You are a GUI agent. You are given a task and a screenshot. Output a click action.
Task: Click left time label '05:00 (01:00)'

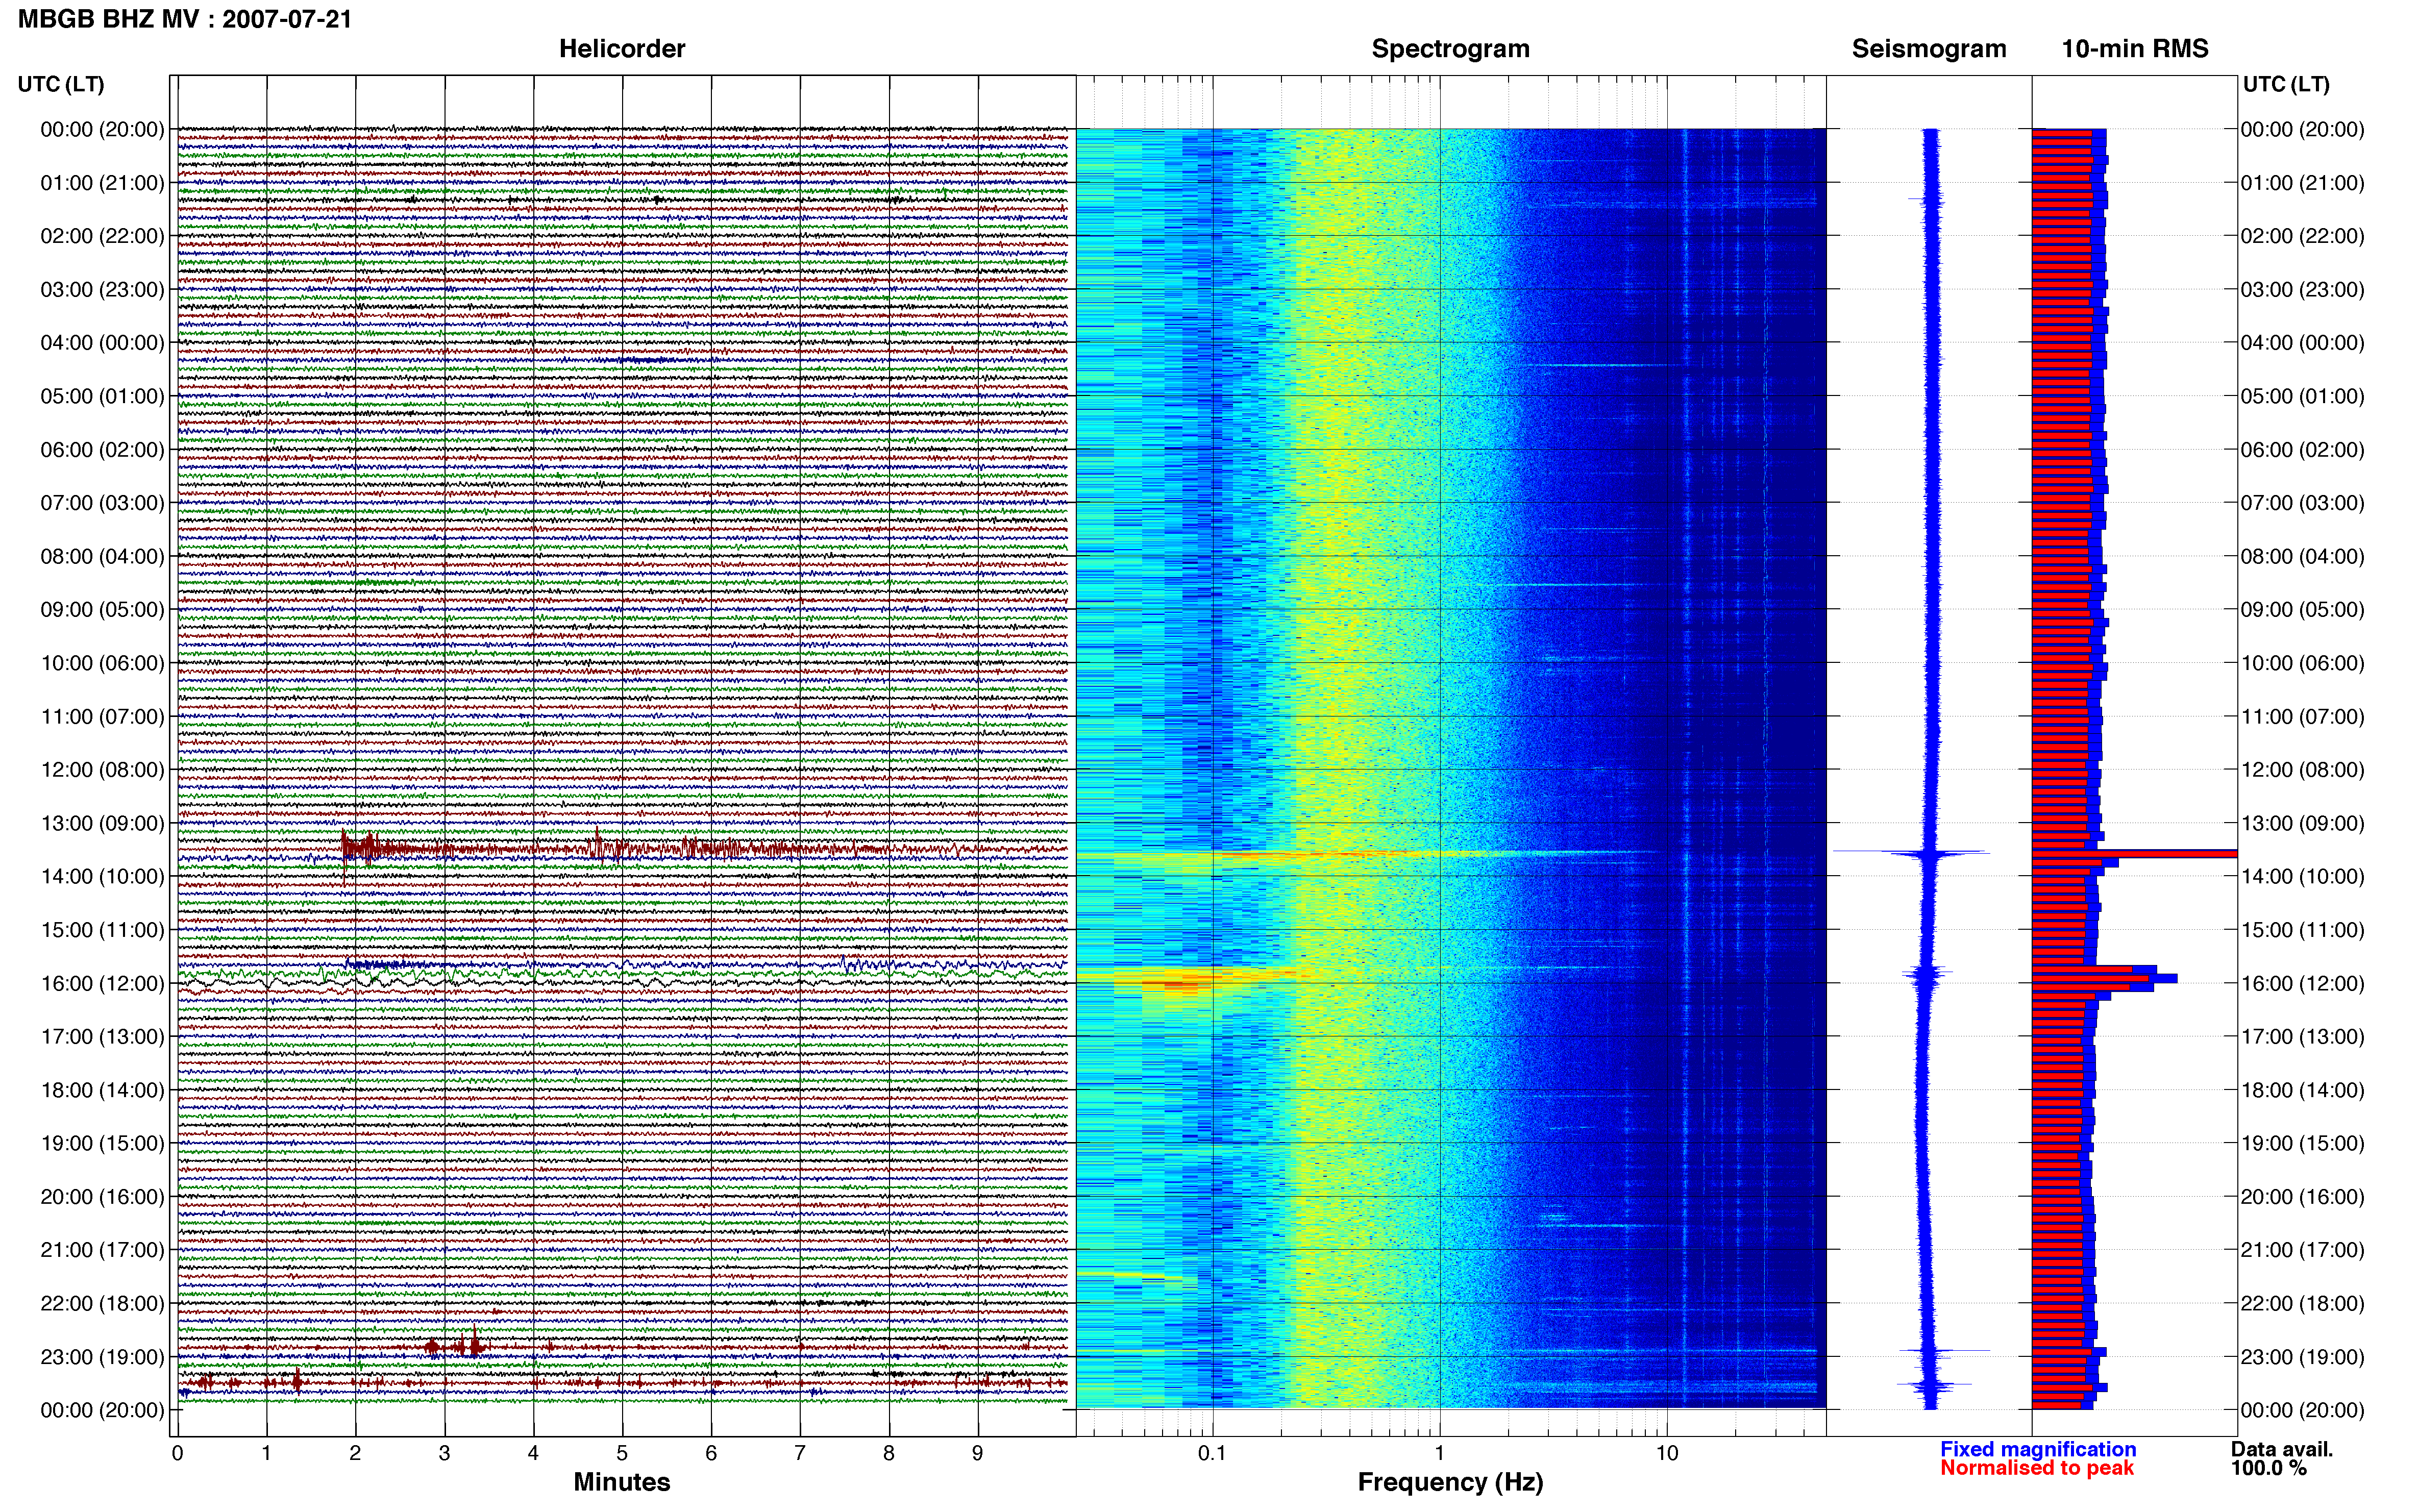coord(102,396)
